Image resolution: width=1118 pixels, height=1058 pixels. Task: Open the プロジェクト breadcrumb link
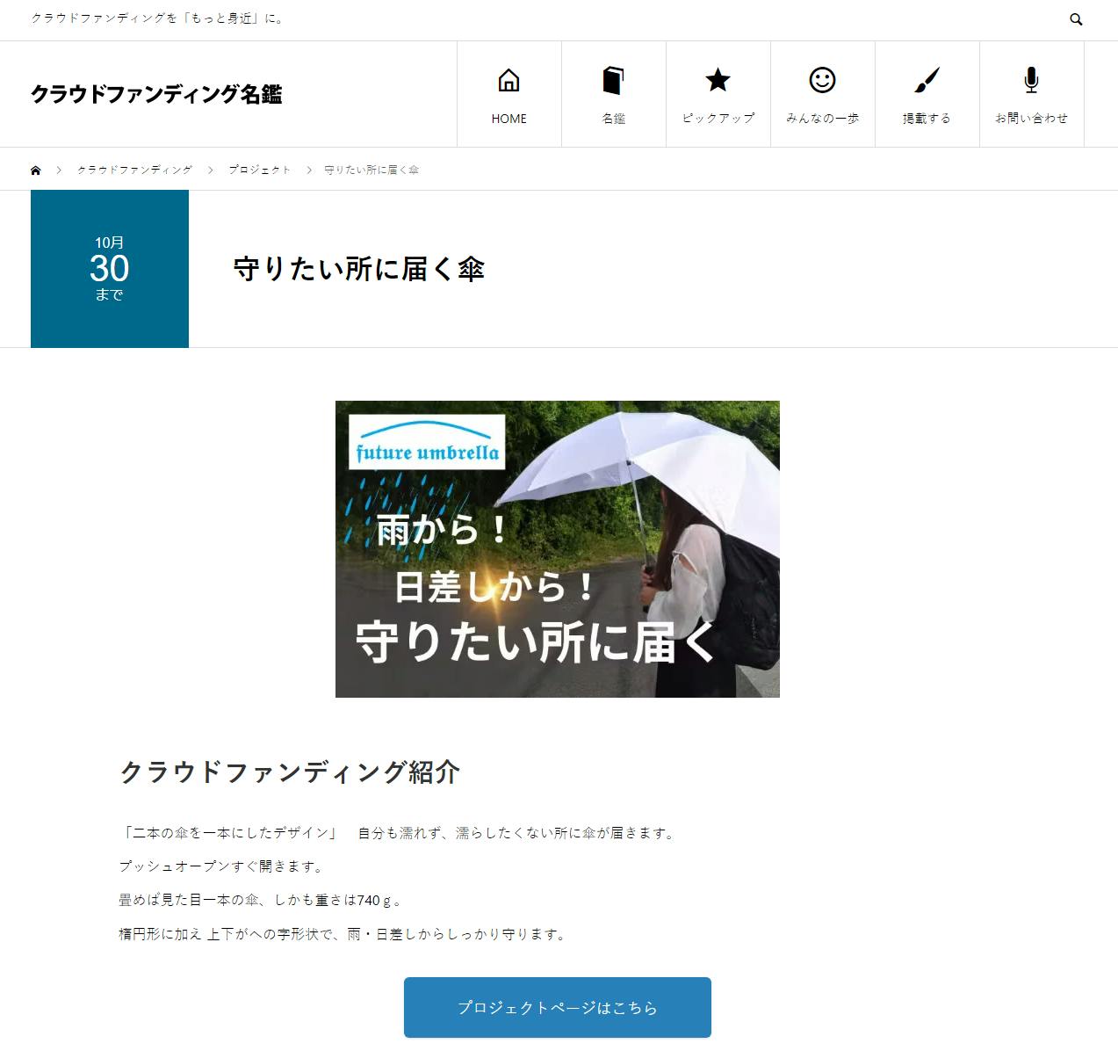click(x=259, y=170)
